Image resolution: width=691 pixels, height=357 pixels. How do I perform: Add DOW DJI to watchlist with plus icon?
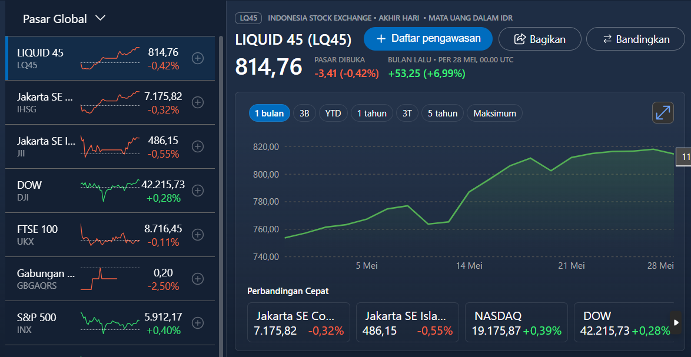[198, 191]
